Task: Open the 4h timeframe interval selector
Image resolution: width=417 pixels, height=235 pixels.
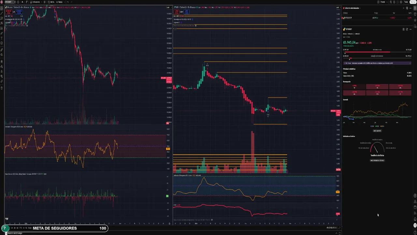Action: 22,2
